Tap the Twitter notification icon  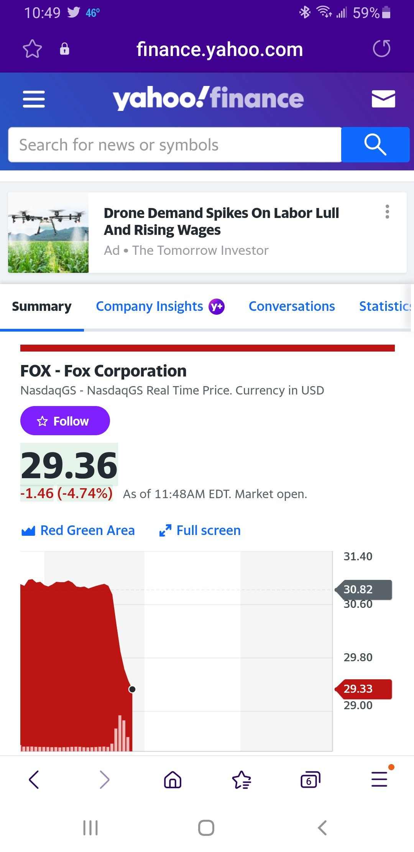click(x=74, y=13)
